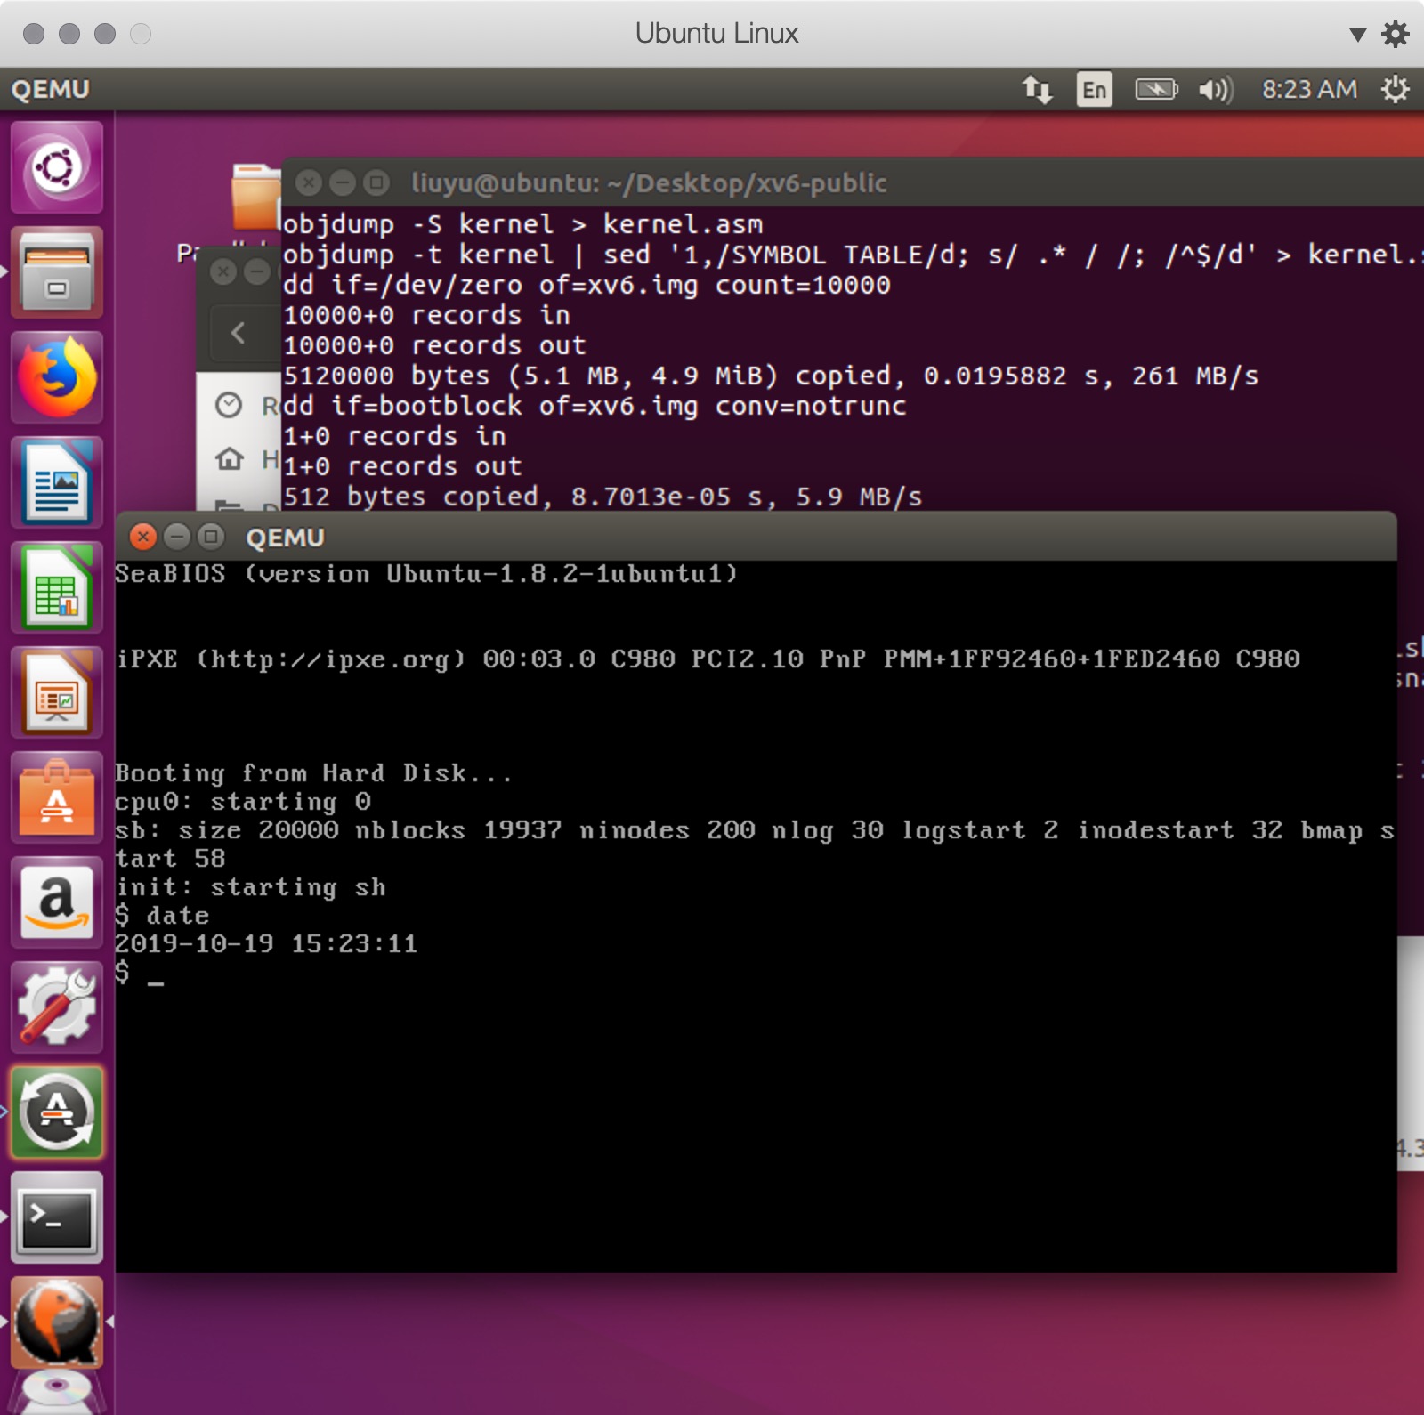1424x1415 pixels.
Task: Open the session gear menu
Action: [x=1394, y=89]
